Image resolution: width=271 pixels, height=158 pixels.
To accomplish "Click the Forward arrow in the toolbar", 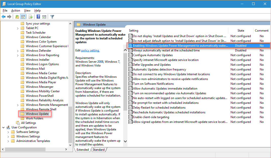I will pyautogui.click(x=9, y=17).
